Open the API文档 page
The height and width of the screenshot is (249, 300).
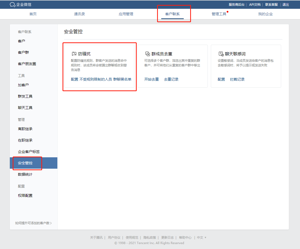[x=255, y=4]
